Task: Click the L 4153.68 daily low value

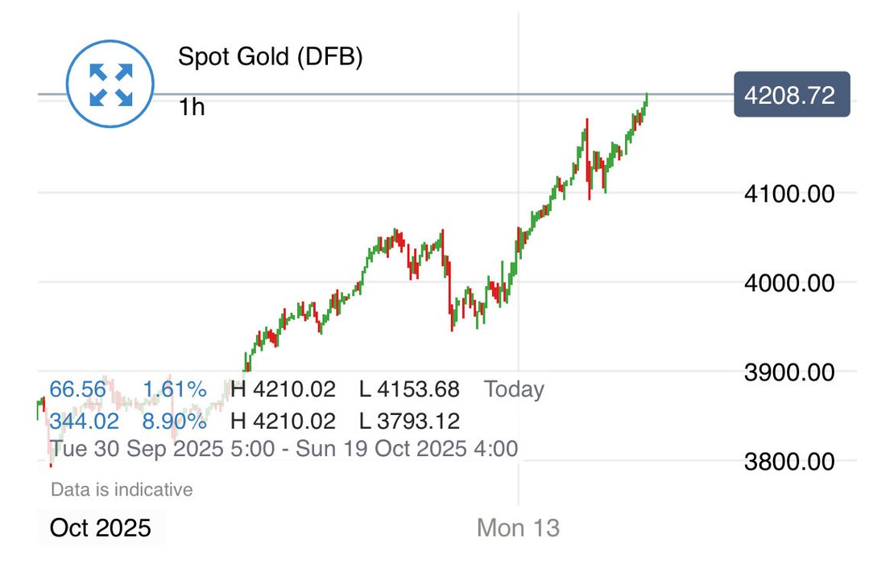Action: 409,390
